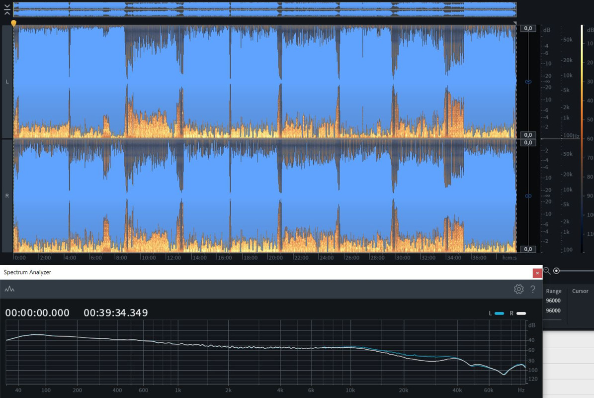Click right channel level handle
The width and height of the screenshot is (594, 398).
528,196
